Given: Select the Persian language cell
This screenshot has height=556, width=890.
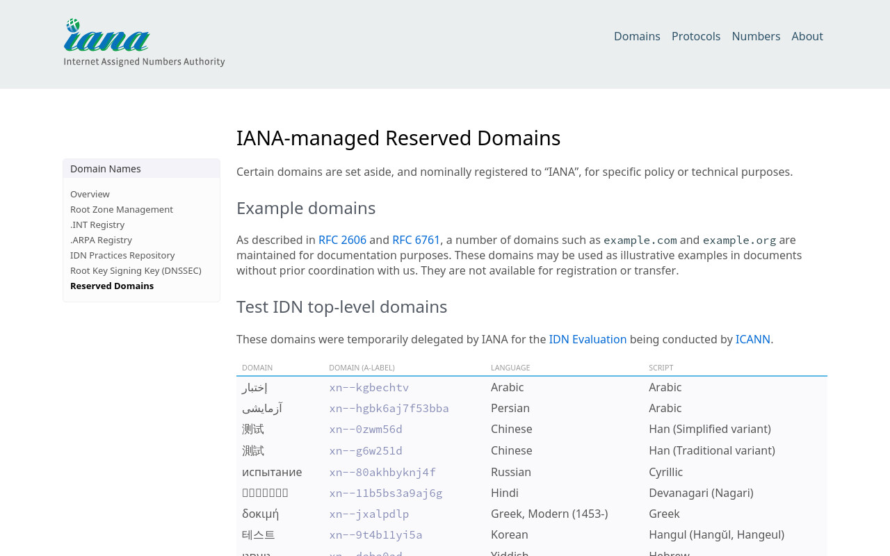Looking at the screenshot, I should pyautogui.click(x=510, y=408).
